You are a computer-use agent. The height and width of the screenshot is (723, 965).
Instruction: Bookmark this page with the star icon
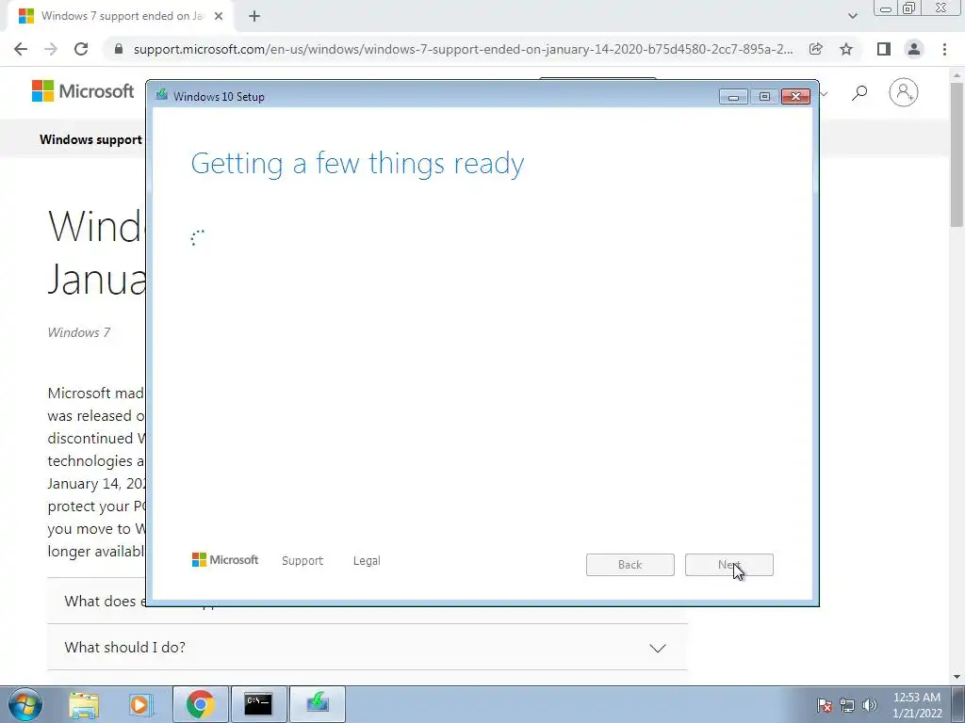846,49
